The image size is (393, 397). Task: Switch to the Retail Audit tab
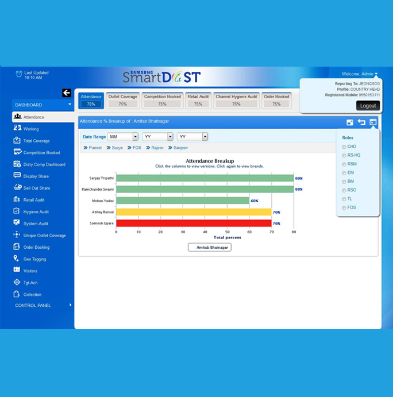point(198,101)
